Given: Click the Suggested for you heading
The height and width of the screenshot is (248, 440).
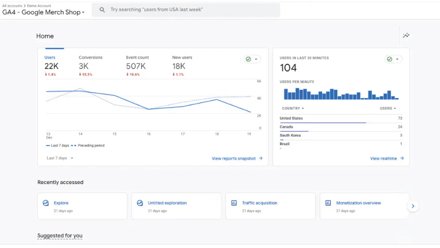Looking at the screenshot, I should click(x=60, y=236).
